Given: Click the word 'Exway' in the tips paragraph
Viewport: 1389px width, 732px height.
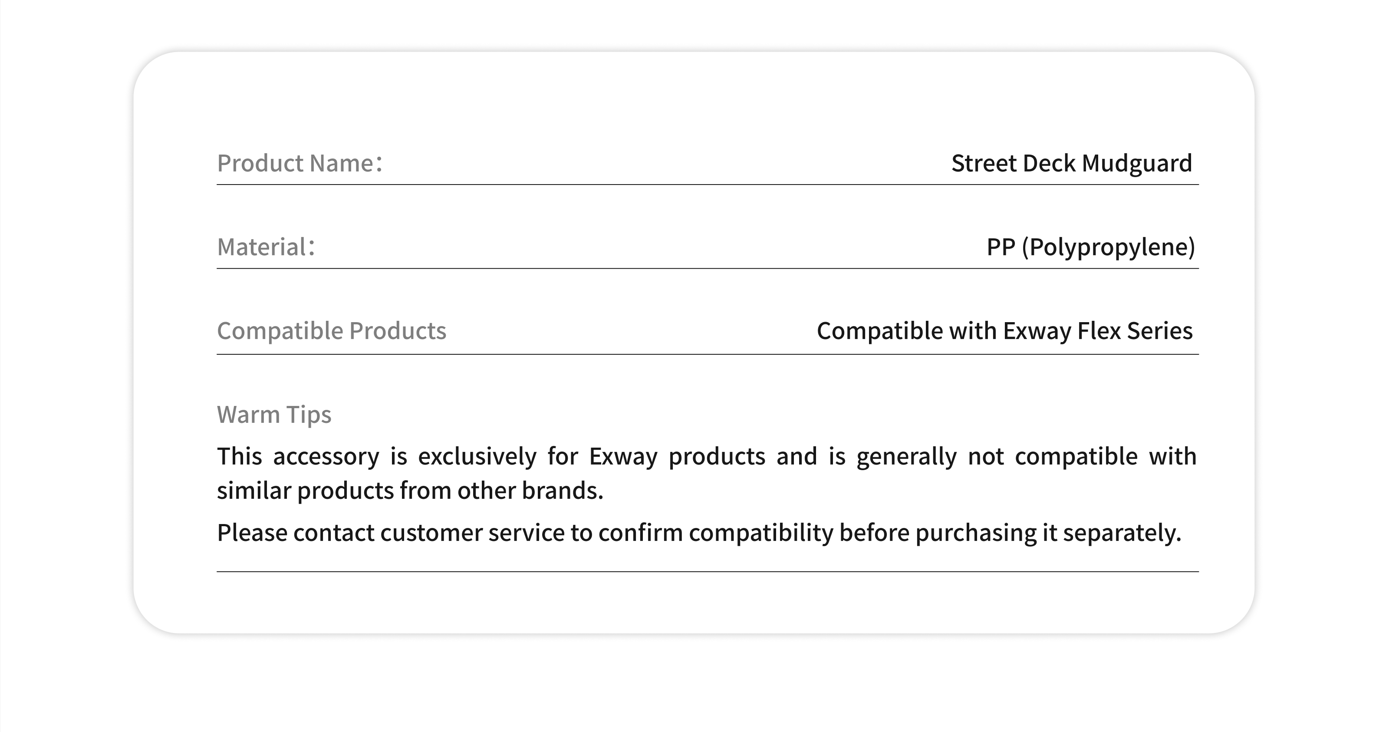Looking at the screenshot, I should coord(623,456).
